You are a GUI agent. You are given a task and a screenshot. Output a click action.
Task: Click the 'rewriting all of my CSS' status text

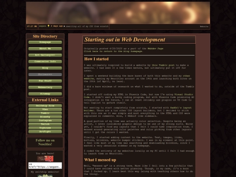[x=87, y=26]
